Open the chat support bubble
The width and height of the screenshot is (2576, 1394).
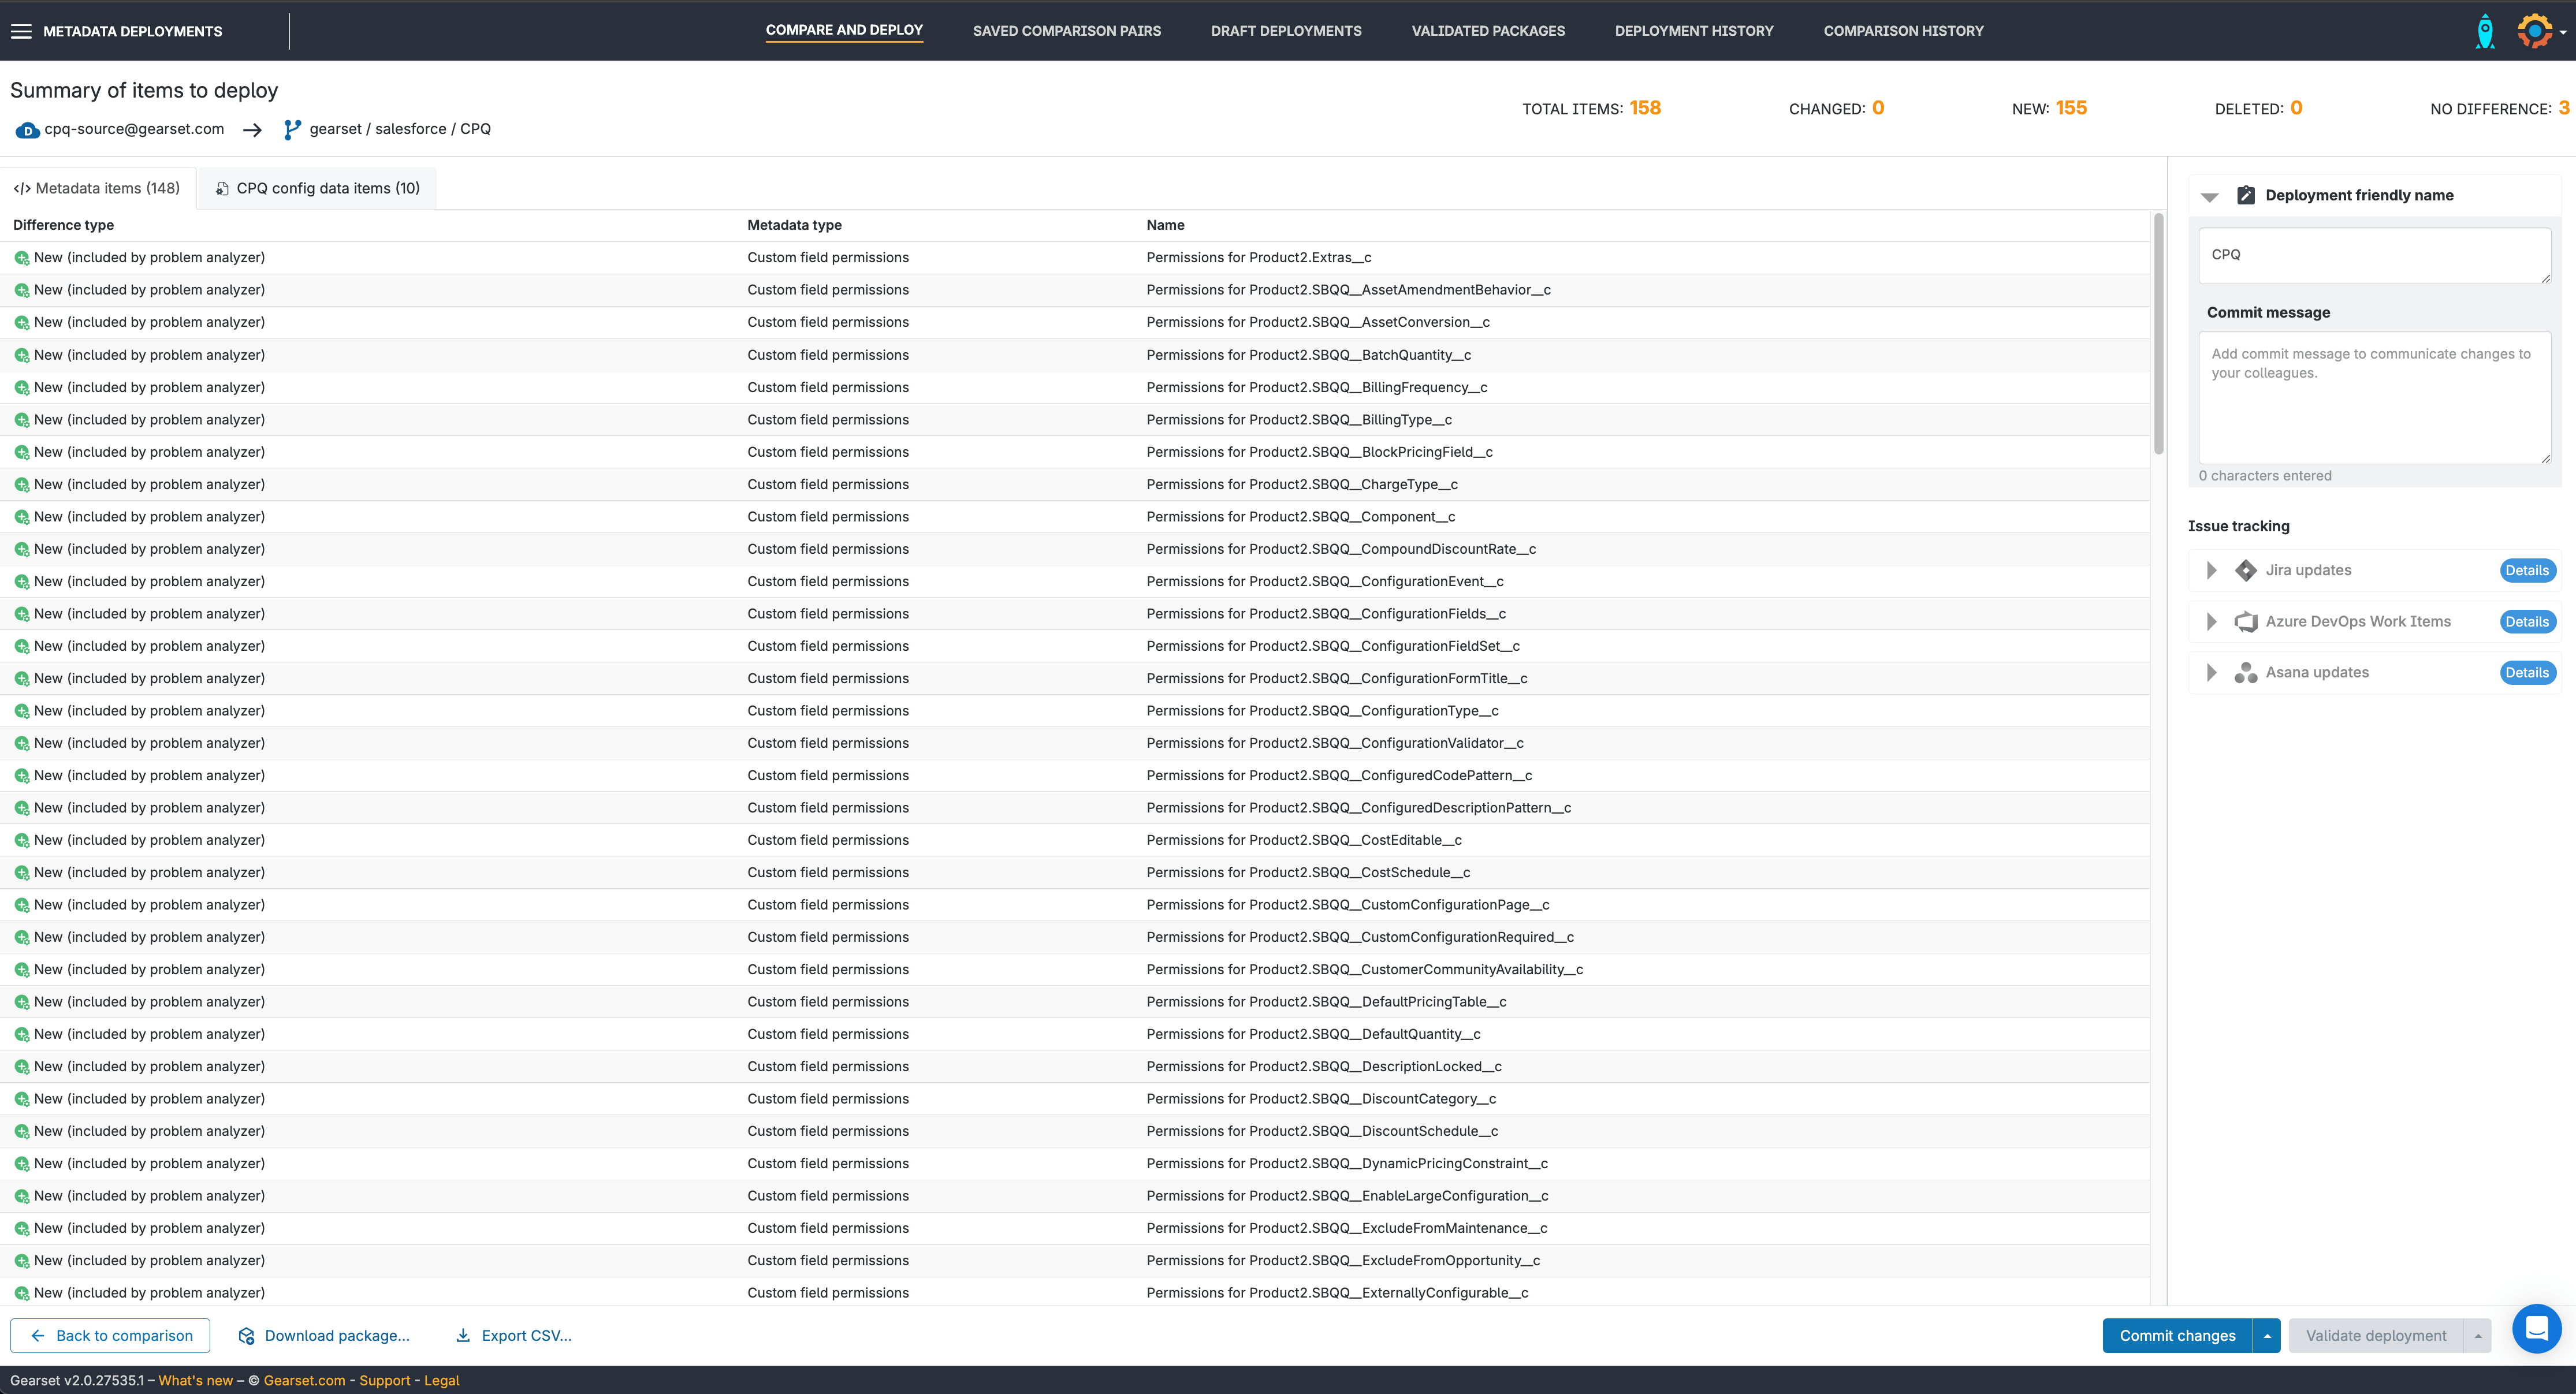point(2536,1329)
